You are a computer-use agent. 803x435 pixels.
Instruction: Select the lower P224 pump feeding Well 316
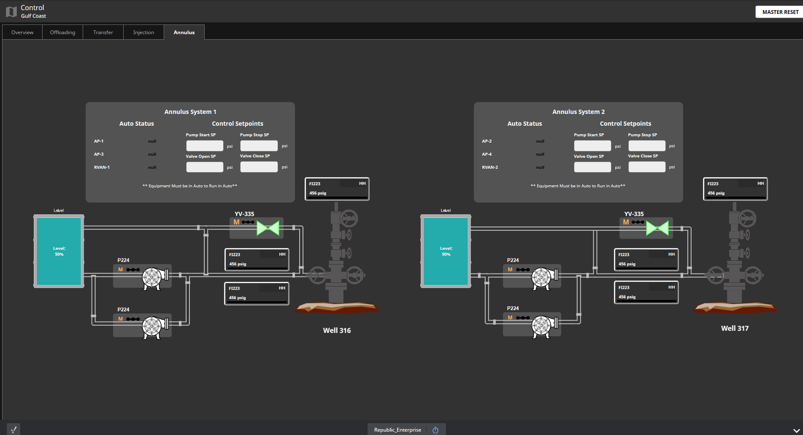(x=152, y=327)
